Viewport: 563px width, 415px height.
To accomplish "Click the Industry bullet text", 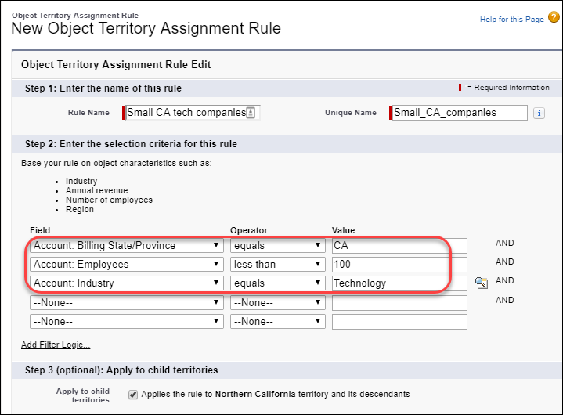I will tap(81, 182).
